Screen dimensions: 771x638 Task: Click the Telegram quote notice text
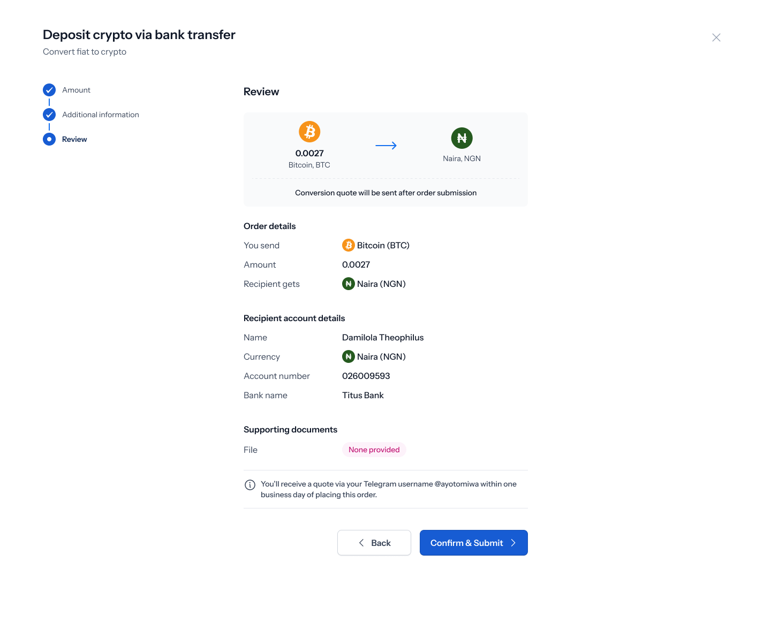click(x=389, y=489)
